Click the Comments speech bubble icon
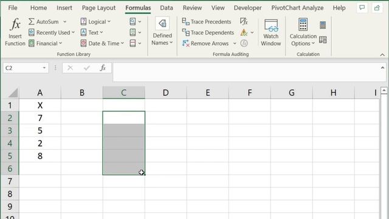This screenshot has height=219, width=389. 362,8
